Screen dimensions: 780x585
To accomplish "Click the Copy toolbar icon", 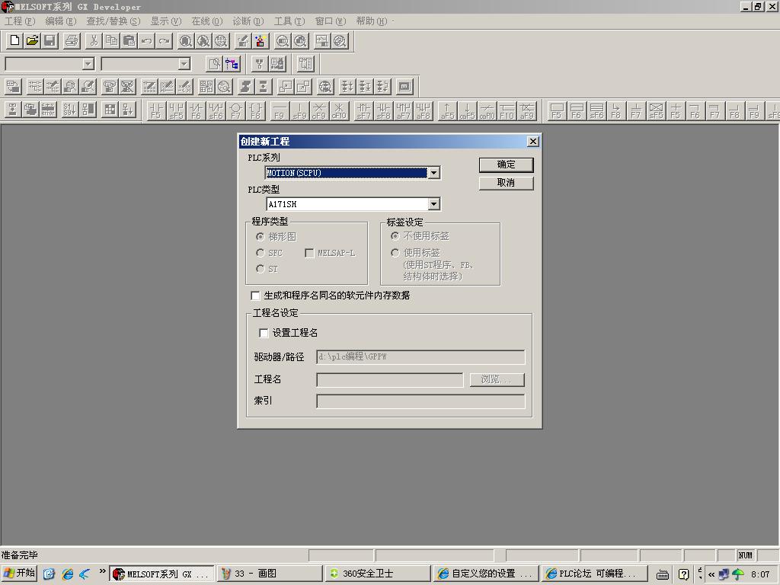I will pyautogui.click(x=111, y=41).
